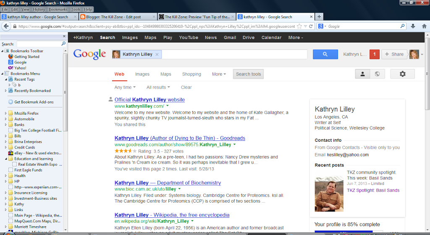This screenshot has width=430, height=235.
Task: Open the Wikipedia Kathryn Lilley result
Action: (172, 215)
